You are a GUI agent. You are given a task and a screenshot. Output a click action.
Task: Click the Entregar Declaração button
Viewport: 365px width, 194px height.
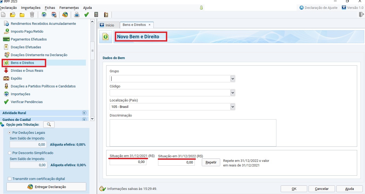(46, 187)
